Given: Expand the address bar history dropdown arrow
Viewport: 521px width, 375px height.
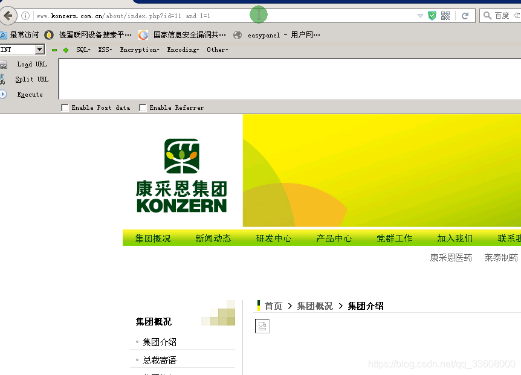Looking at the screenshot, I should pyautogui.click(x=419, y=15).
